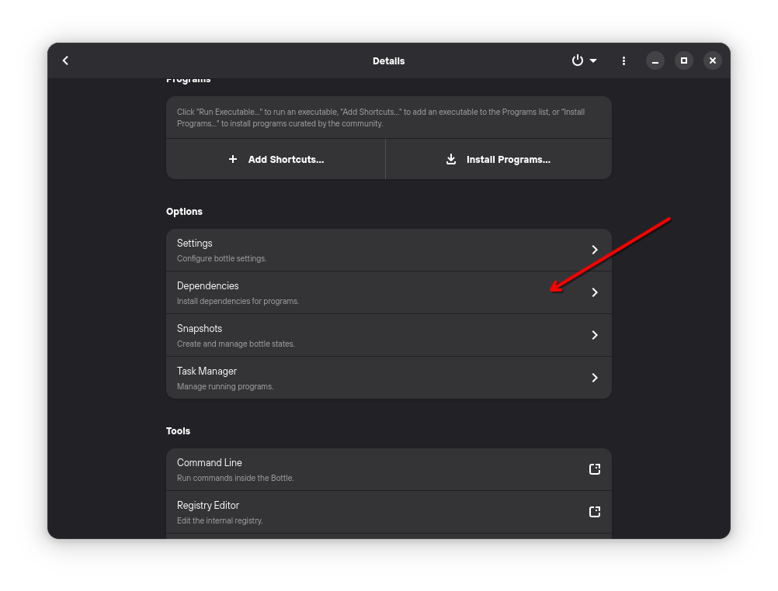Click the Install Programs... button
This screenshot has width=778, height=591.
coord(498,159)
